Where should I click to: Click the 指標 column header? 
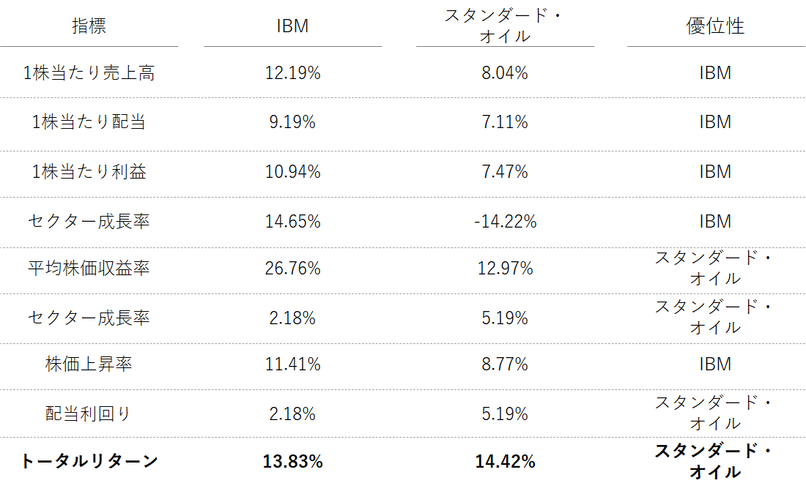[x=89, y=26]
